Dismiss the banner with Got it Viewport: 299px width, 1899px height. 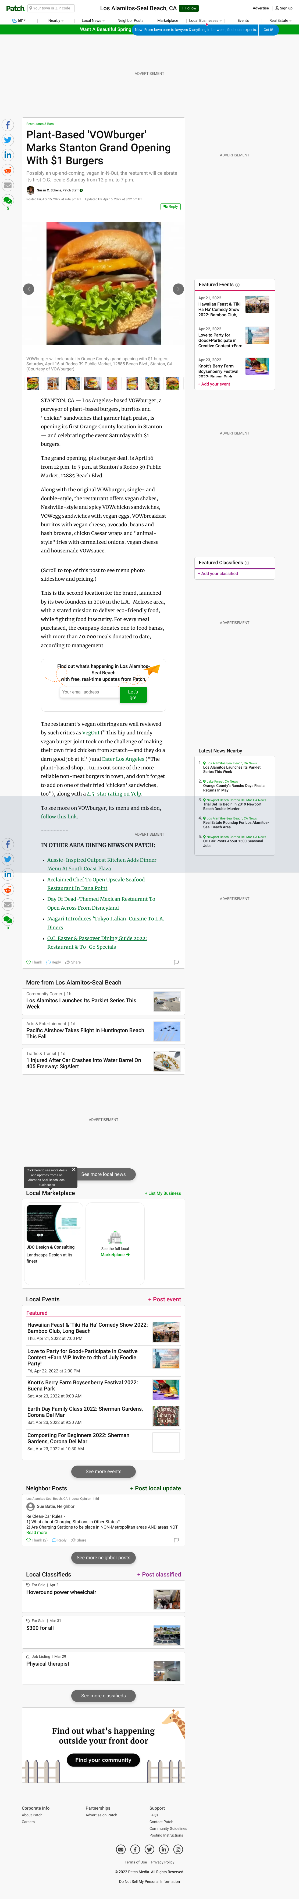(x=268, y=30)
